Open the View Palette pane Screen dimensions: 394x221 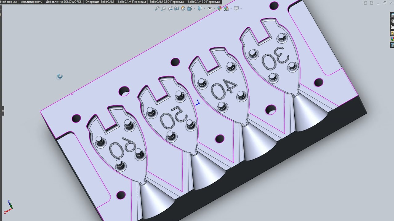click(x=392, y=33)
